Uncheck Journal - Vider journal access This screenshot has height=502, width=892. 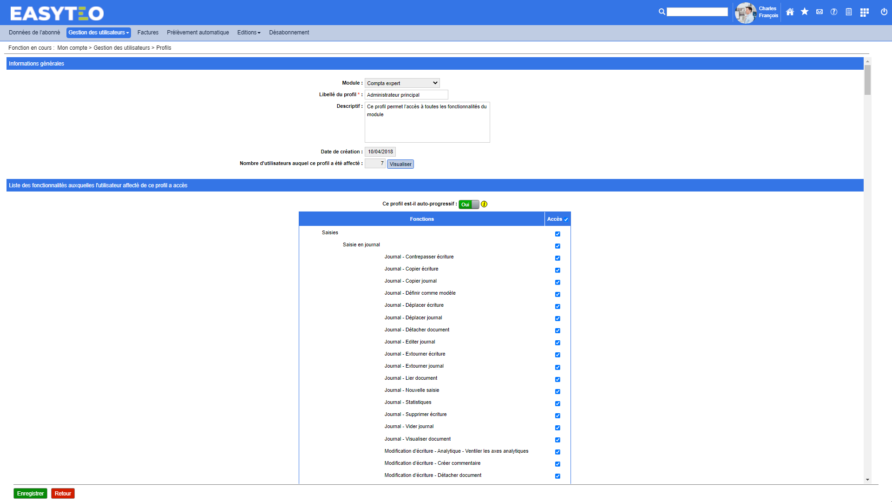click(x=557, y=428)
